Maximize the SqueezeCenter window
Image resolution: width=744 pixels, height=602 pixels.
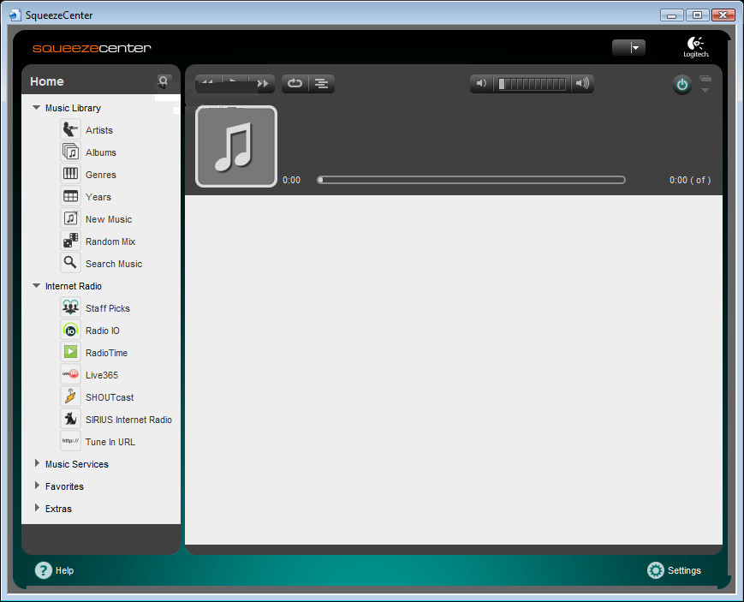[x=697, y=15]
